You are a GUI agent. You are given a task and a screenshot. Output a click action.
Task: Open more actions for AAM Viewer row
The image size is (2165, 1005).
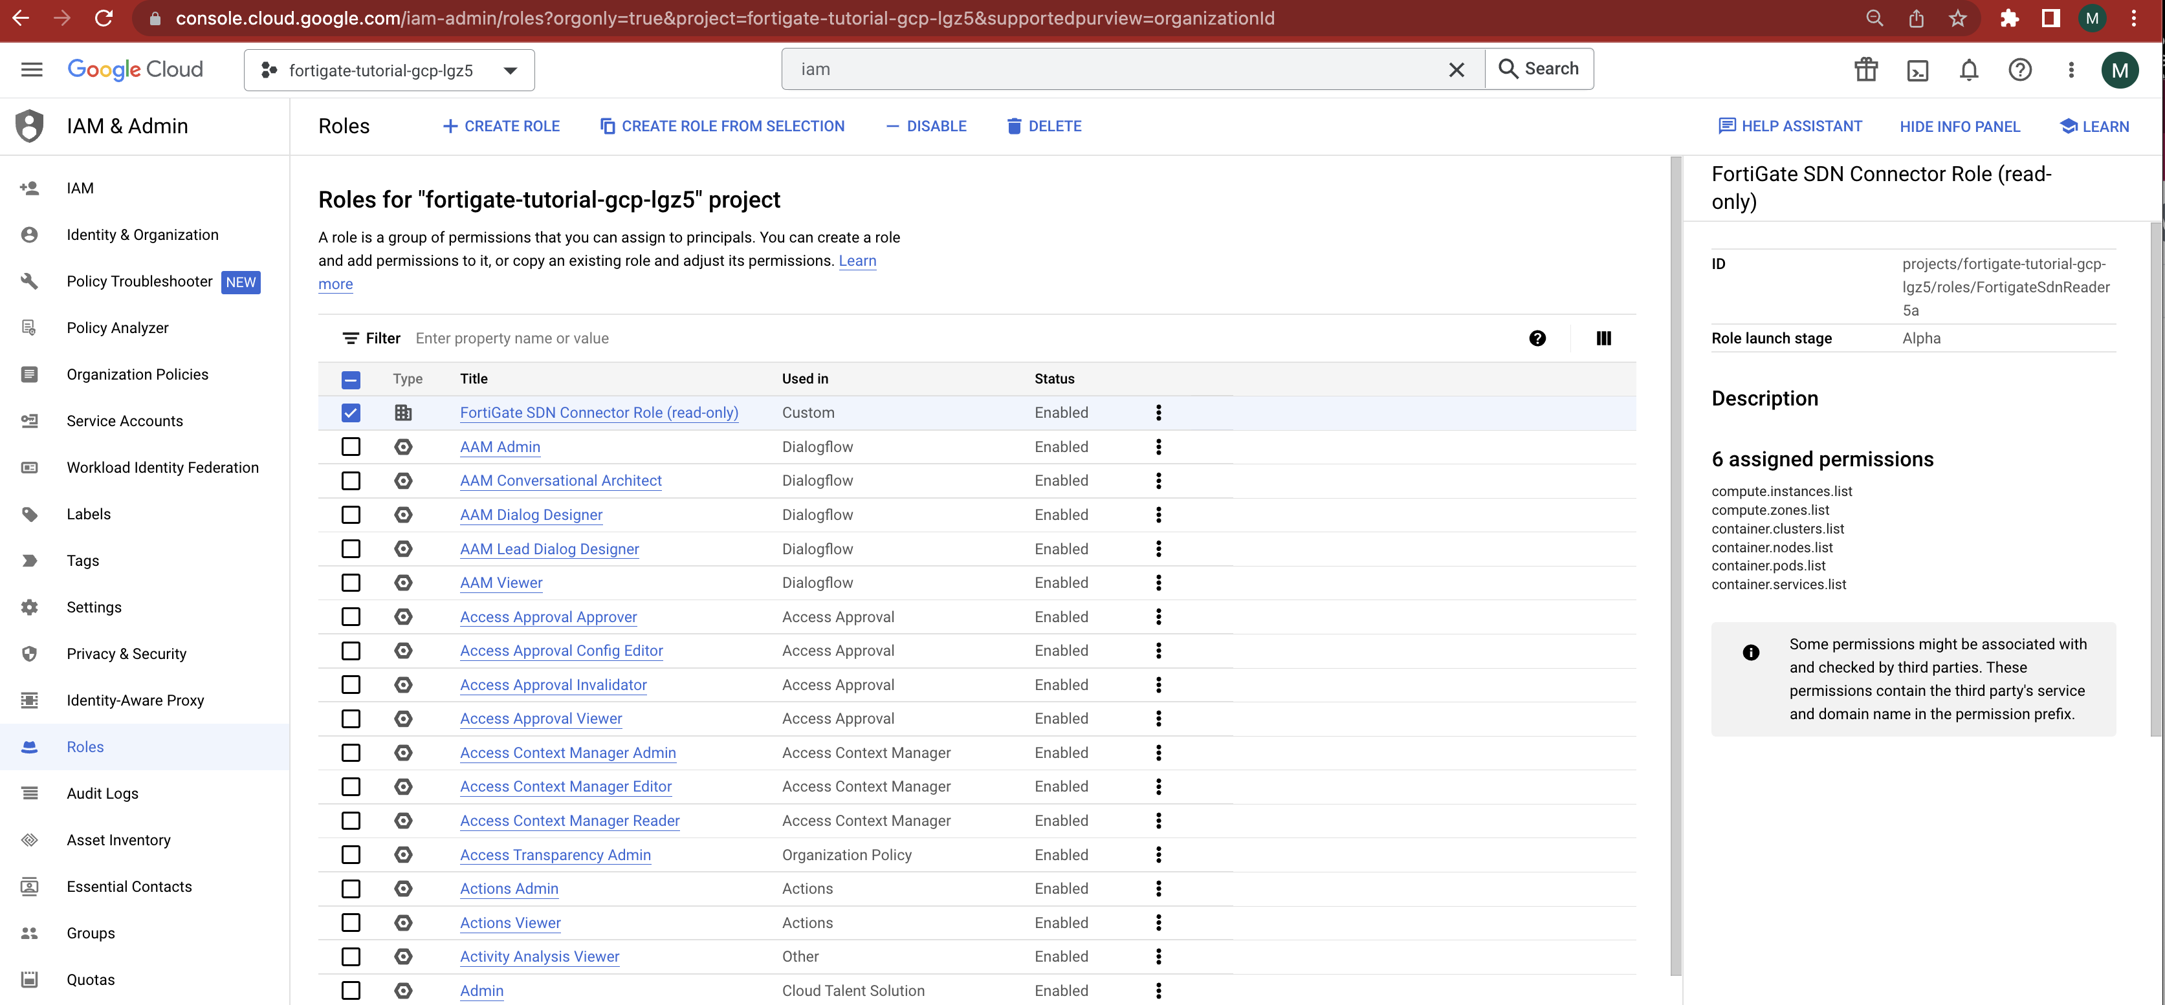pos(1158,582)
